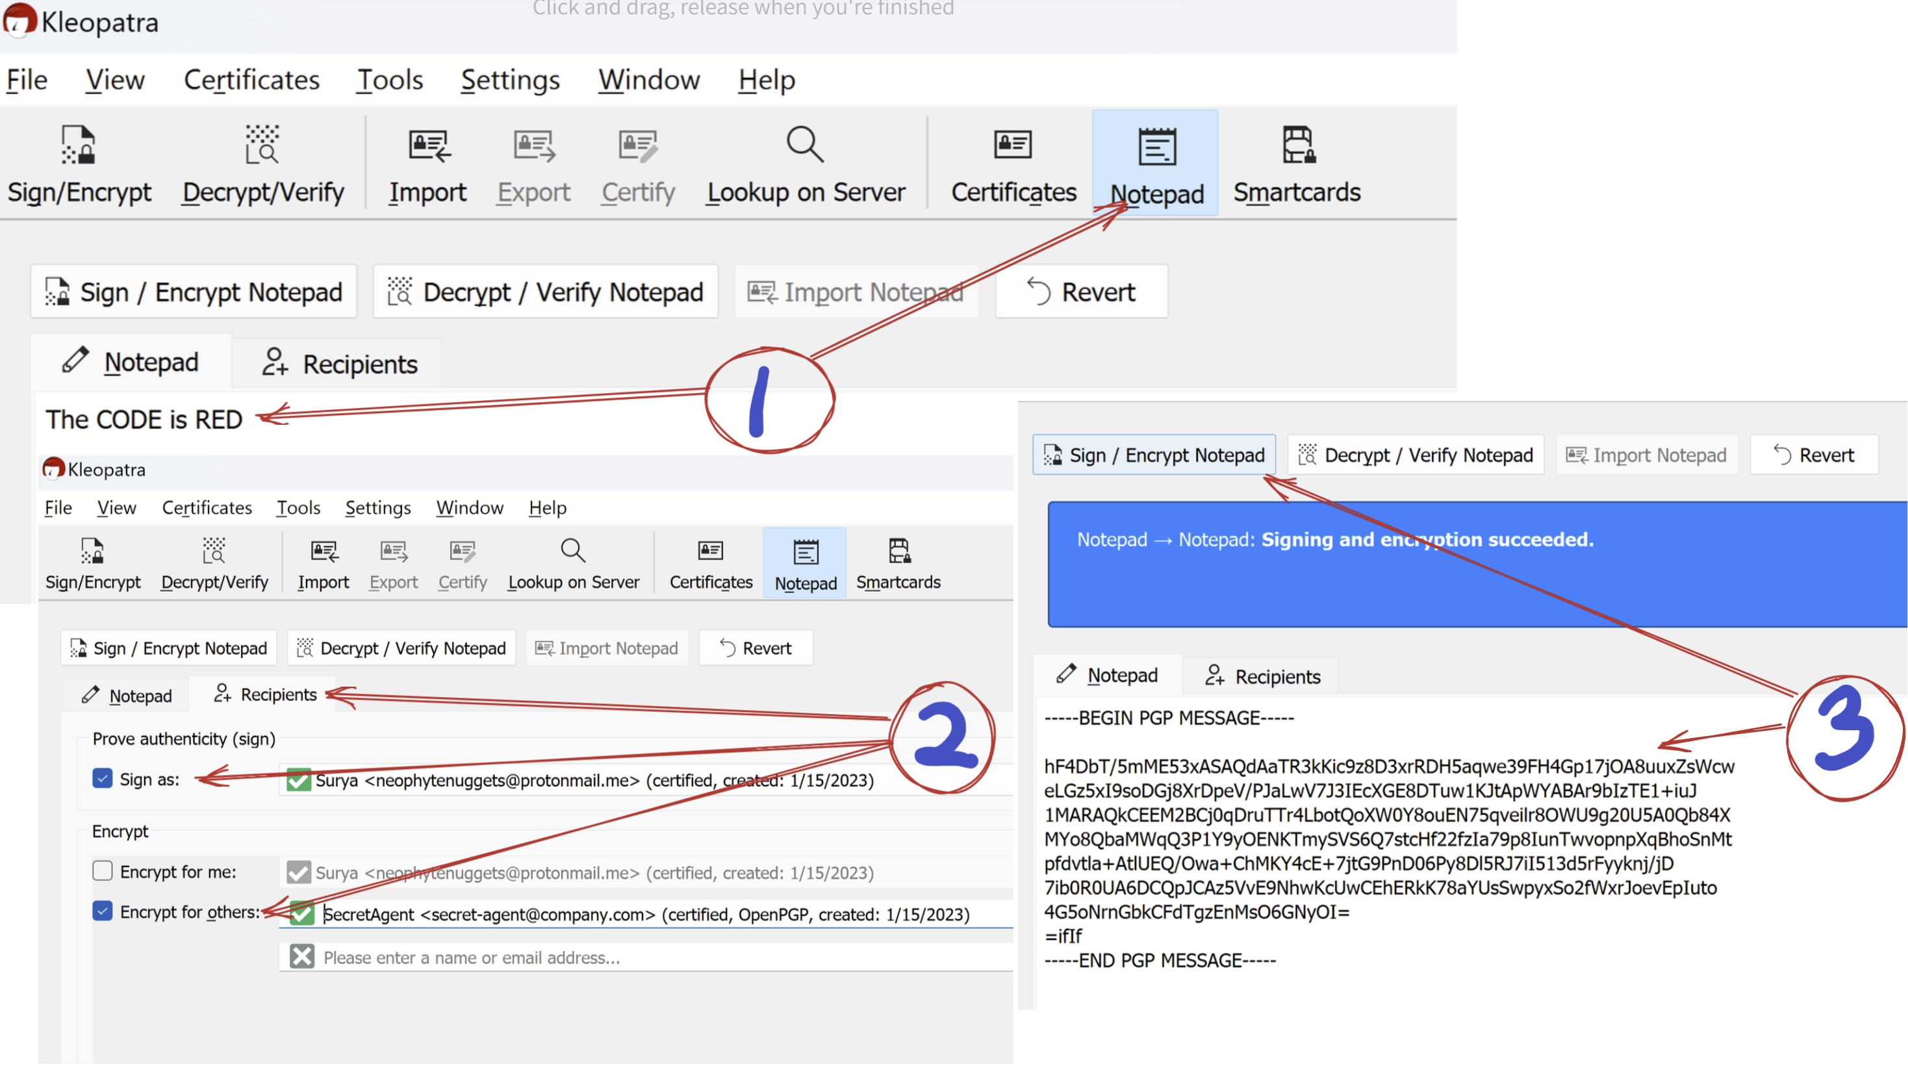Open Sign as key dropdown showing Surya
The image size is (1908, 1066).
646,780
